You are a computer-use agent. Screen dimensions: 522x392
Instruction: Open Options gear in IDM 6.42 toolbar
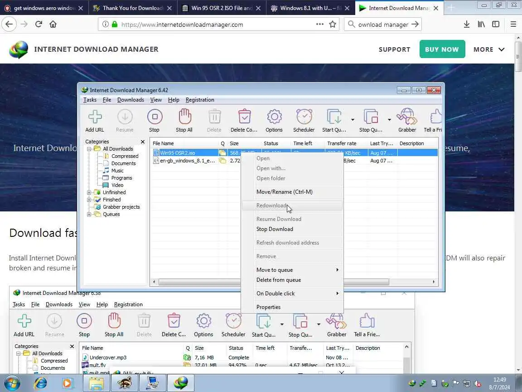tap(274, 117)
